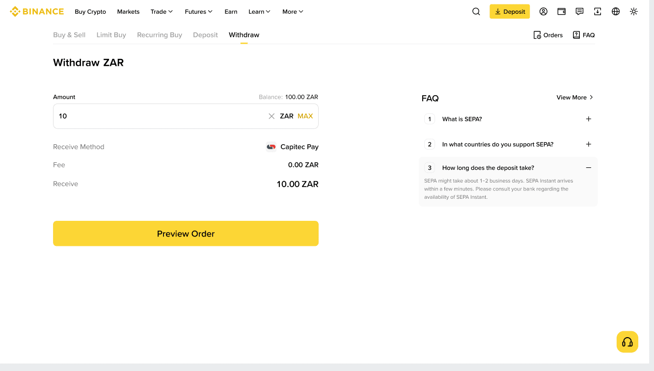Open the Trade dropdown menu

tap(162, 12)
